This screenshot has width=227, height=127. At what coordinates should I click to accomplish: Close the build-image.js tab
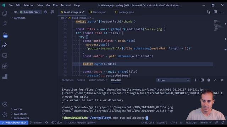click(83, 12)
